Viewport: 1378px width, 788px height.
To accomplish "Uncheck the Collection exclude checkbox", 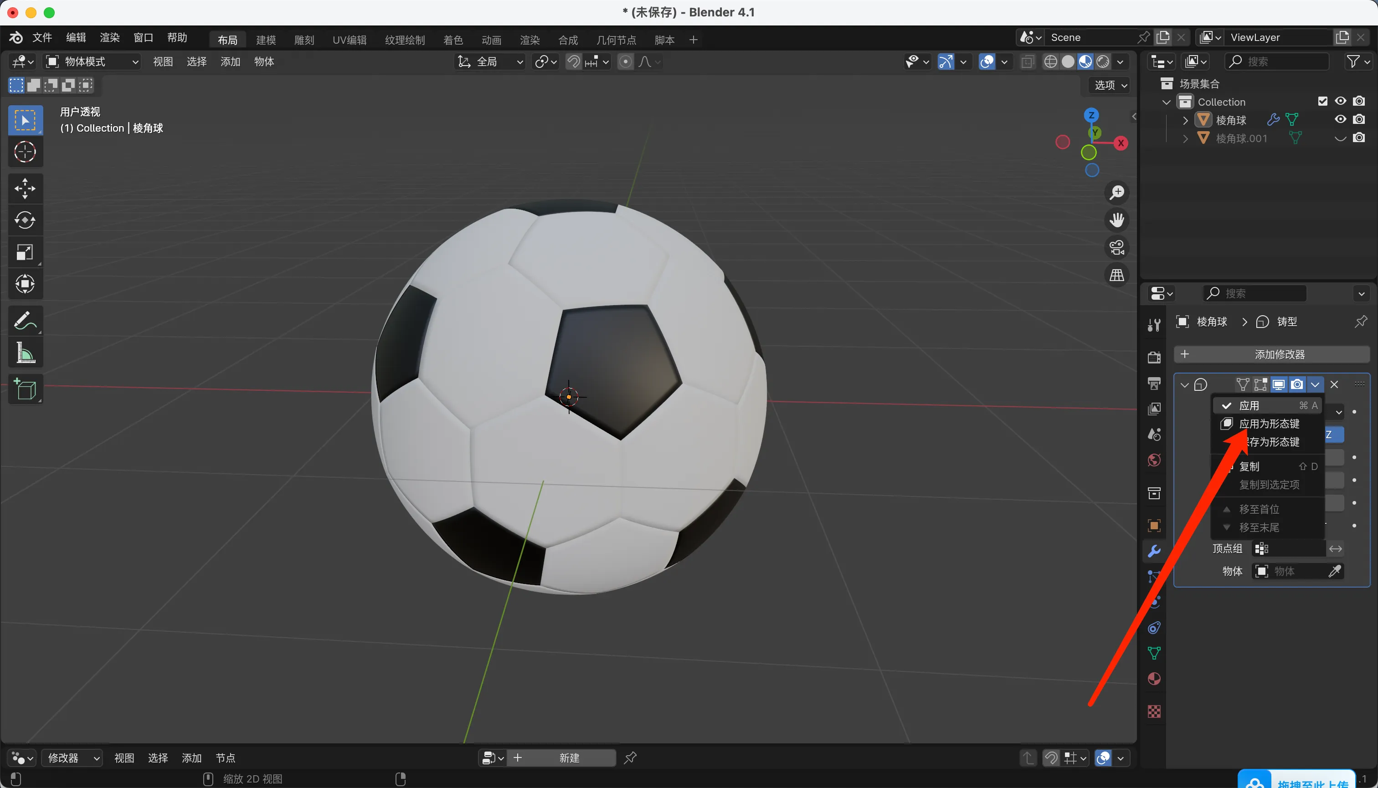I will pos(1322,101).
